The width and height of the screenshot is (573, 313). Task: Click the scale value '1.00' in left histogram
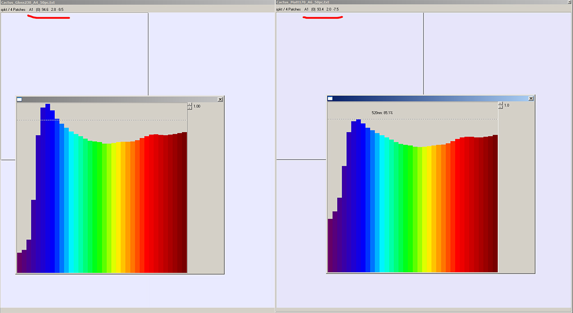click(197, 107)
